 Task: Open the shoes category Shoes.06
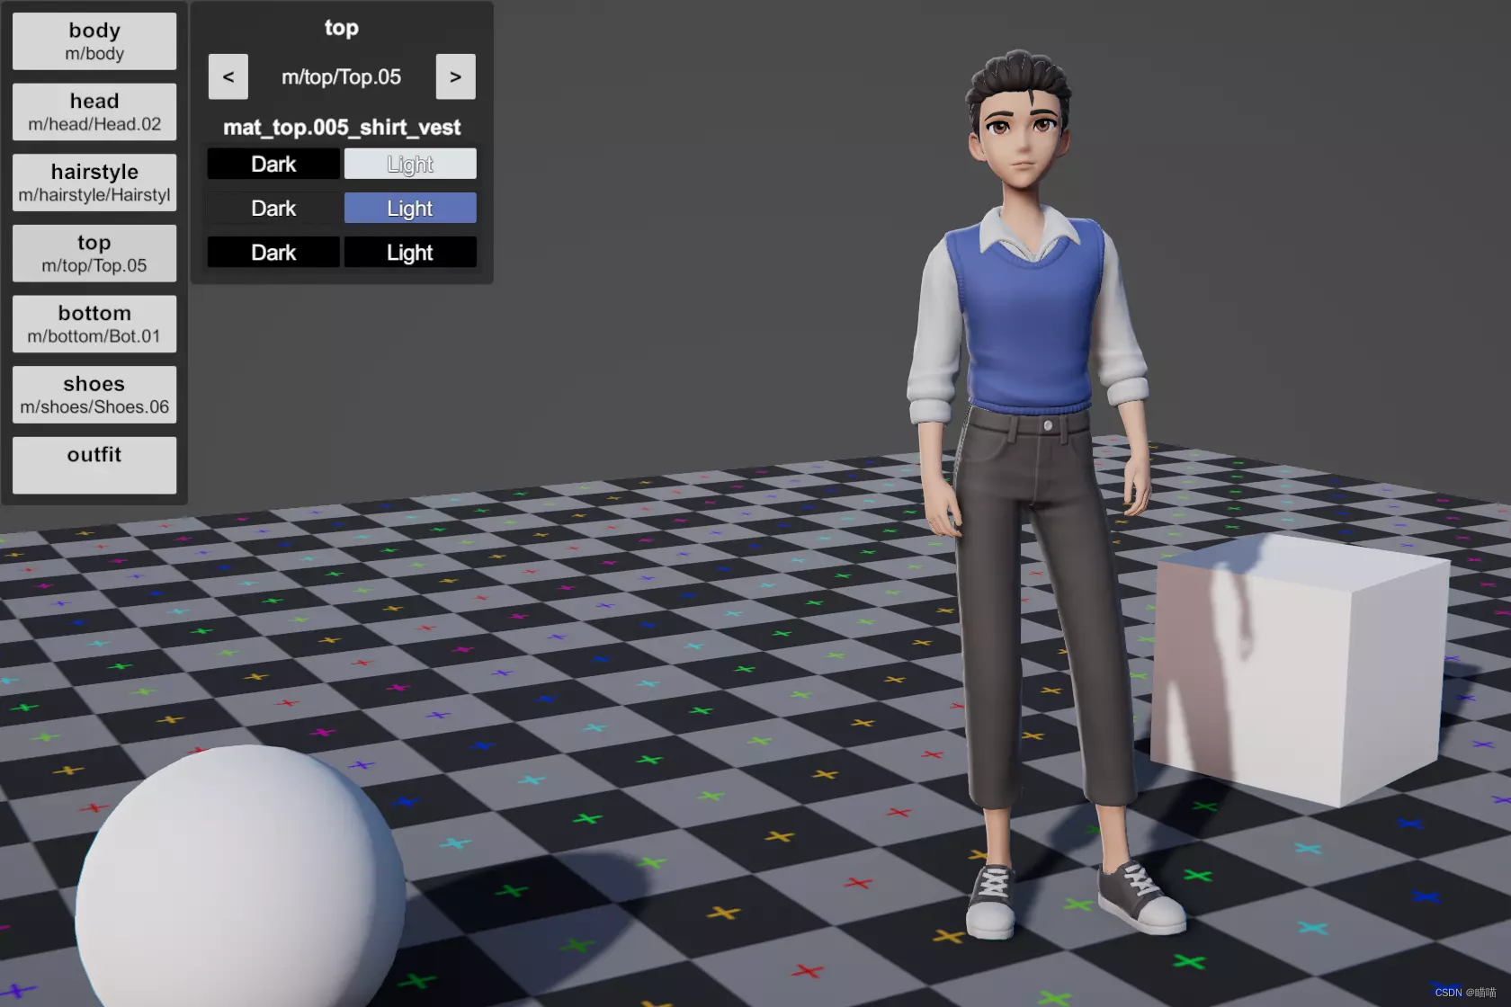tap(94, 394)
